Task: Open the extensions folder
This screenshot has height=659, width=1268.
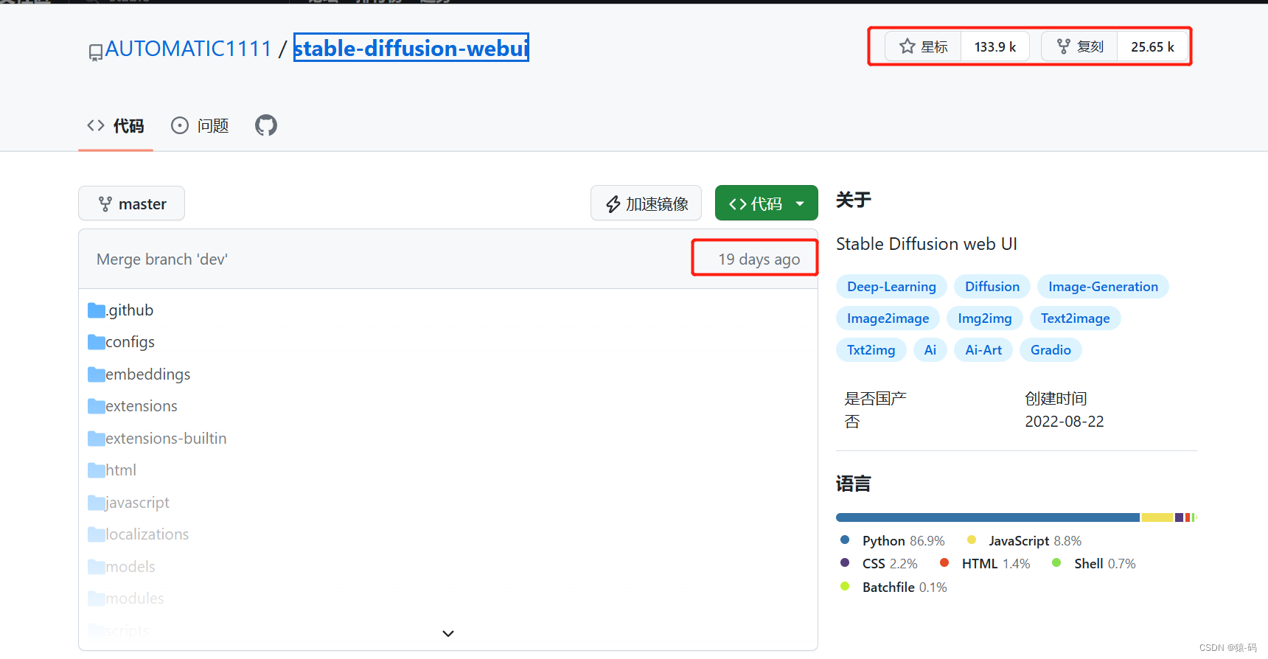Action: click(141, 406)
